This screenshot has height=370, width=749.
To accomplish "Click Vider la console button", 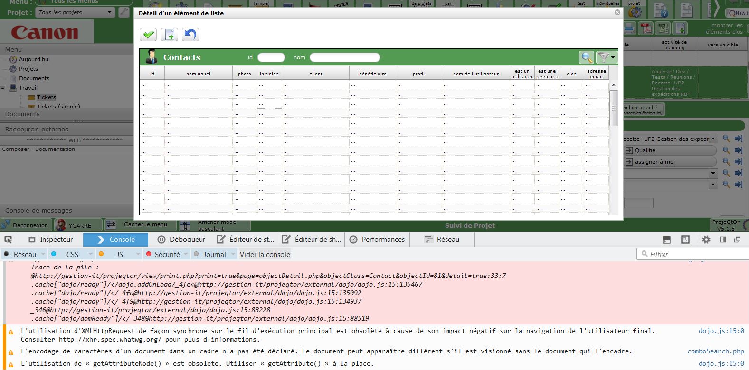I will 265,255.
